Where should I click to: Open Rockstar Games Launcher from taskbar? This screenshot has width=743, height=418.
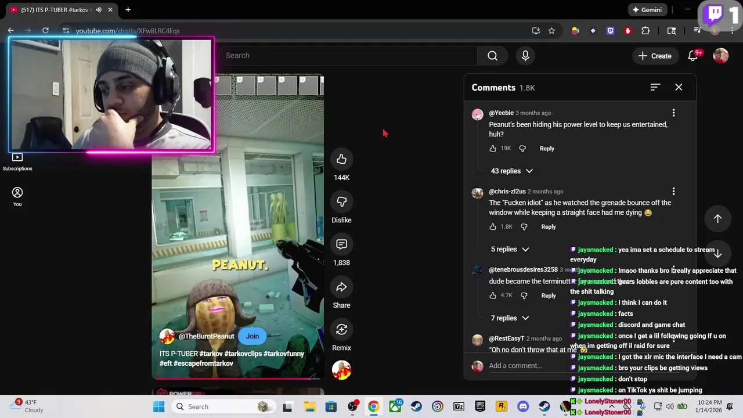(502, 406)
